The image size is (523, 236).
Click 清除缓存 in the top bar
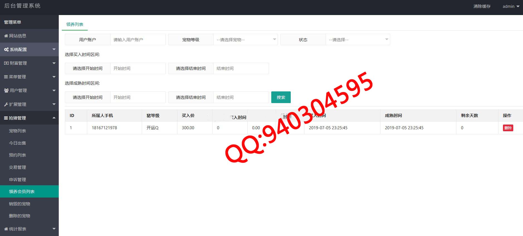click(482, 6)
